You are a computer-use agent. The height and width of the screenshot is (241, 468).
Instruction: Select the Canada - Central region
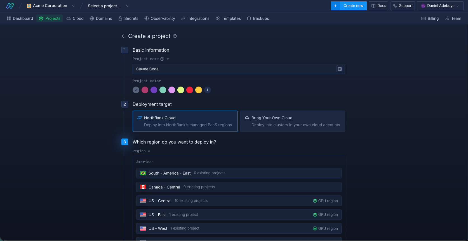pyautogui.click(x=239, y=187)
